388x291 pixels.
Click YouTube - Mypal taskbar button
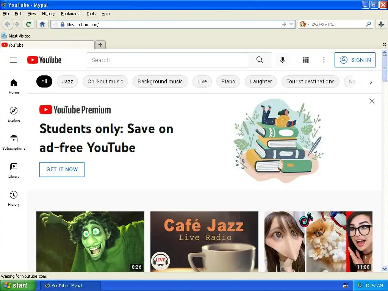click(x=70, y=286)
